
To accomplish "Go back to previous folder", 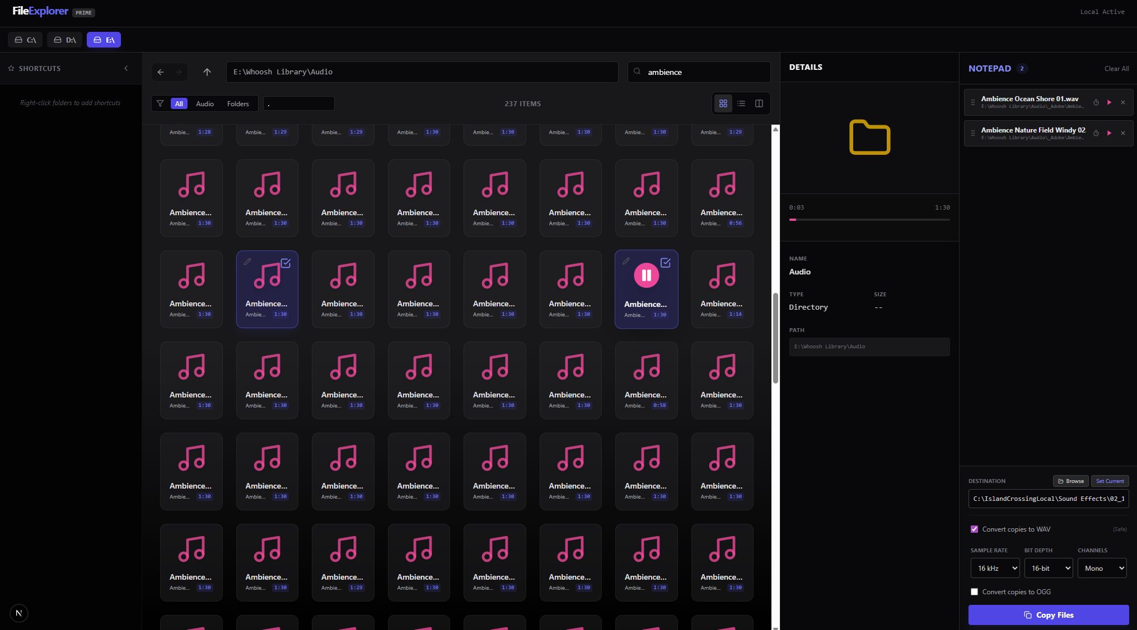I will pos(161,72).
